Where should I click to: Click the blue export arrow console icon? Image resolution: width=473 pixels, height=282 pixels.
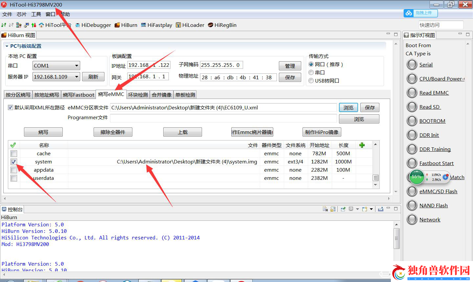coord(381,209)
